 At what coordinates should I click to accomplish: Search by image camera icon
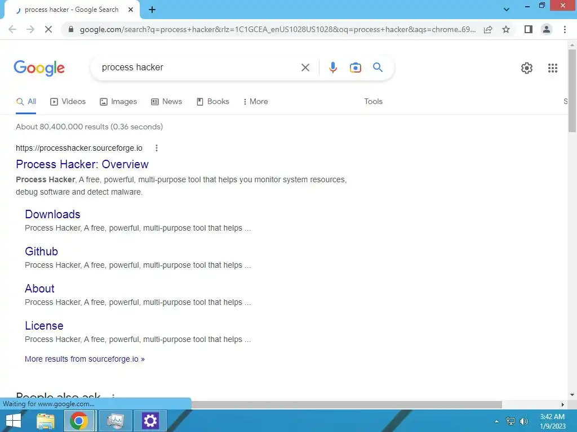pos(355,67)
